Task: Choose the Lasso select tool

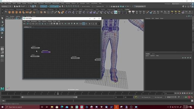Action: [2, 22]
